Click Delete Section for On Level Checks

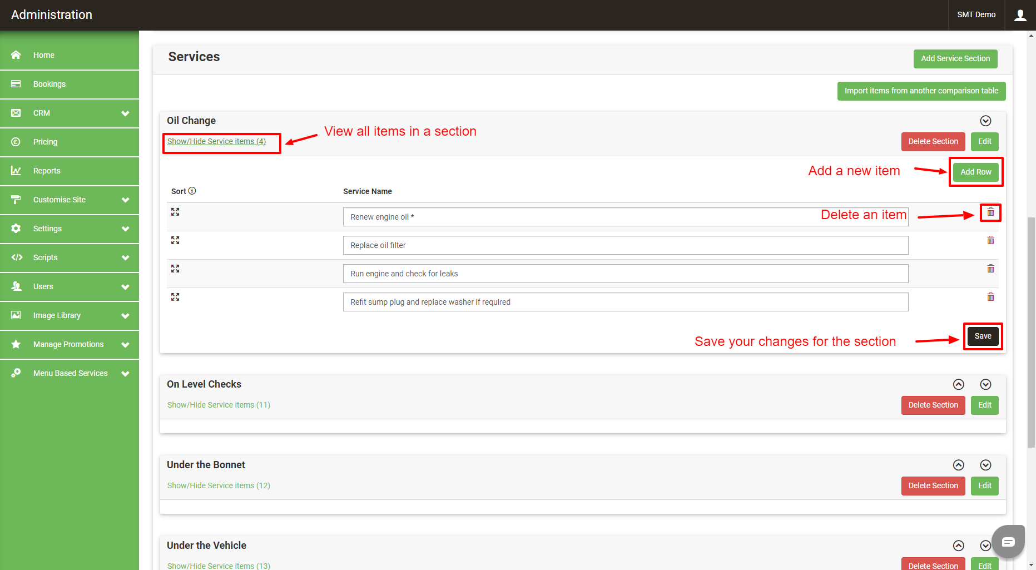[933, 405]
